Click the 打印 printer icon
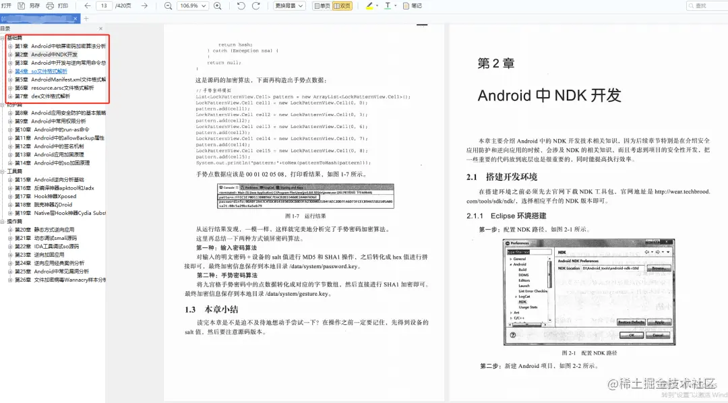The image size is (728, 403). point(50,5)
